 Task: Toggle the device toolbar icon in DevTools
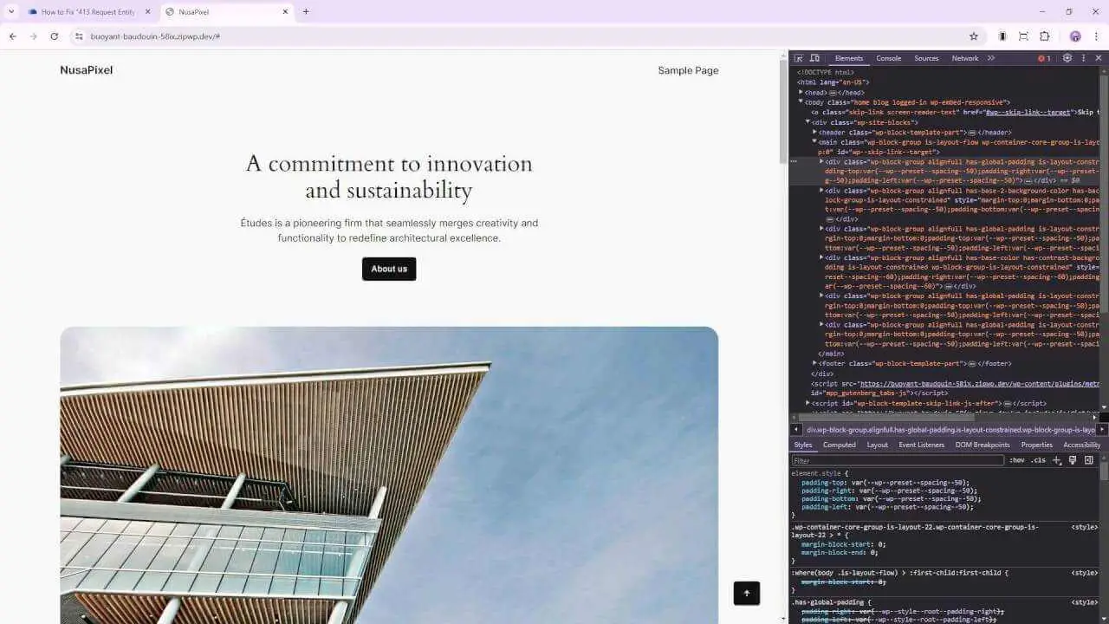click(x=815, y=58)
